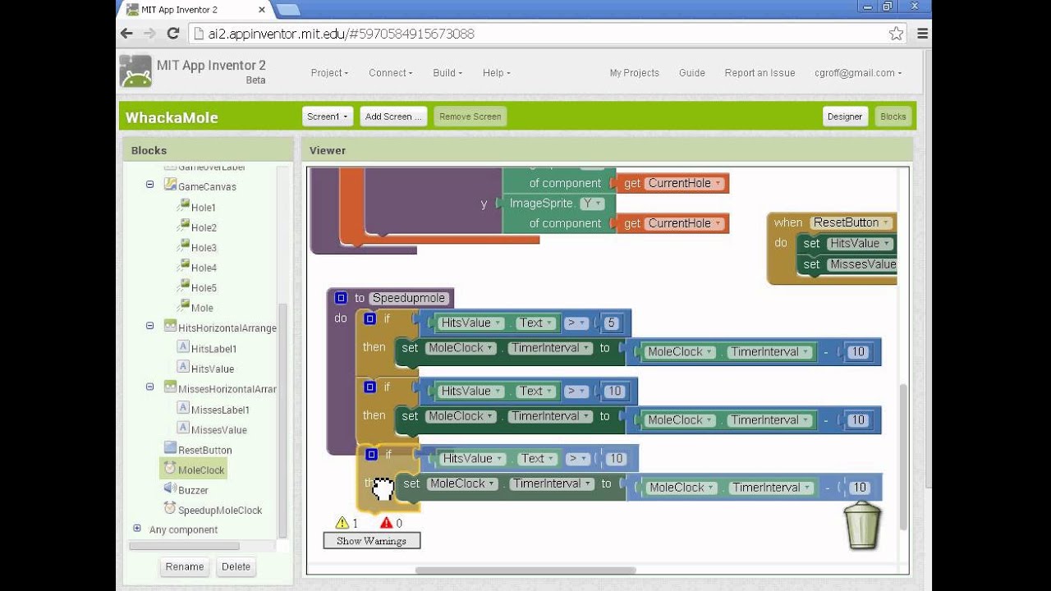Open the Screen1 dropdown
Viewport: 1051px width, 591px height.
coord(328,117)
